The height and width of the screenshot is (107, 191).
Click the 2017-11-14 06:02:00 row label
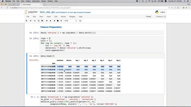[x=48, y=67]
